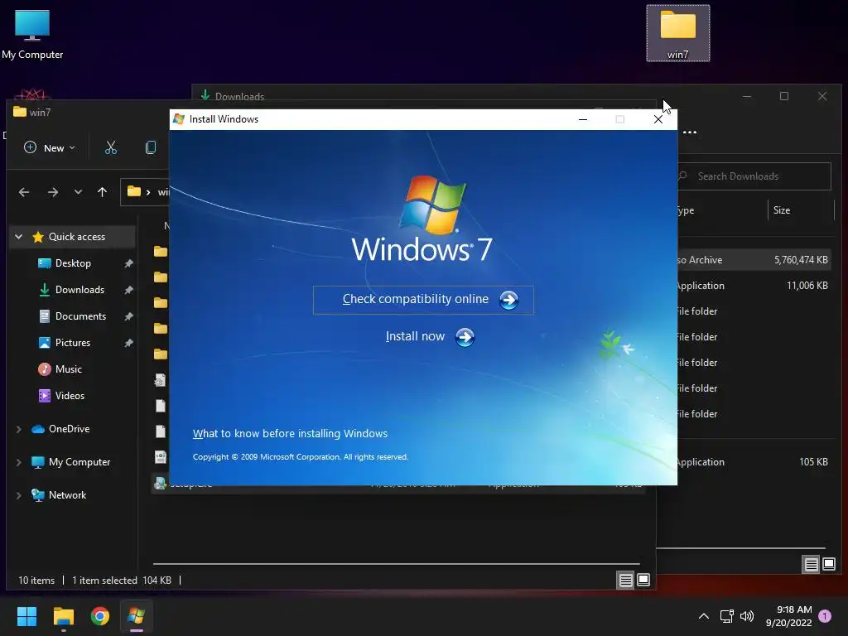Click the 11,006 KB size cell

click(807, 286)
